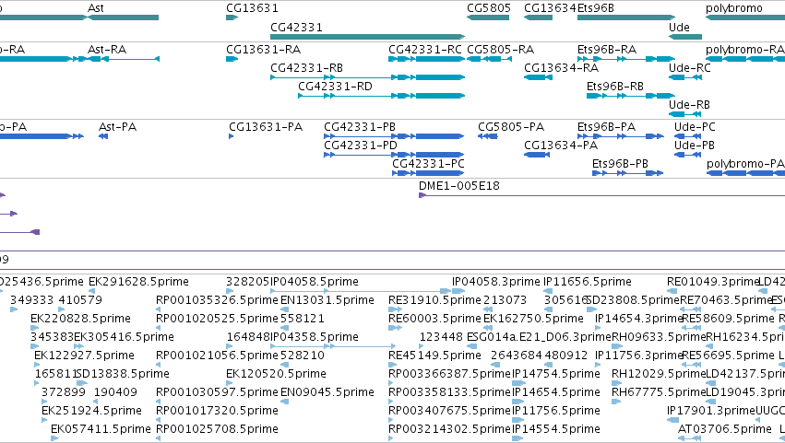
Task: Click EST EK057411.5prime
Action: pyautogui.click(x=101, y=430)
